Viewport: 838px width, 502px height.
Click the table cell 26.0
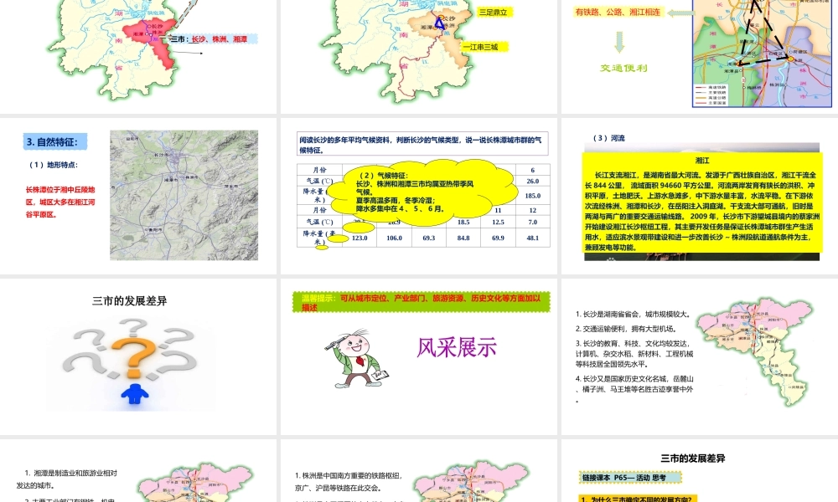point(533,182)
